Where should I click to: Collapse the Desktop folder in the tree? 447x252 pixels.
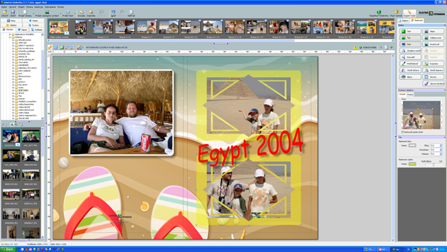(10, 37)
